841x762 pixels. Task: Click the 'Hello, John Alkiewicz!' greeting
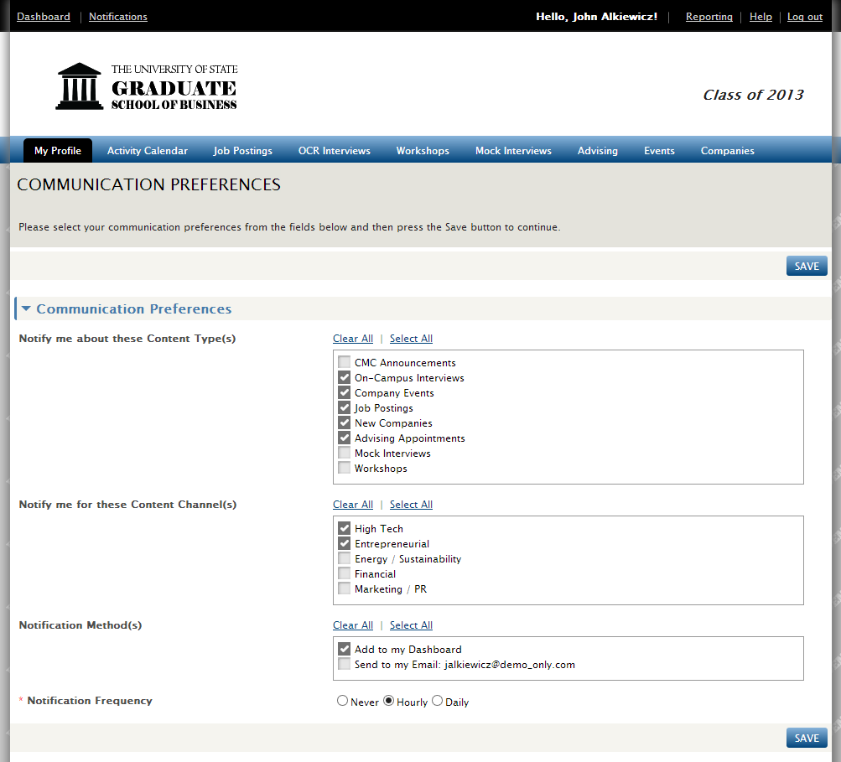596,17
